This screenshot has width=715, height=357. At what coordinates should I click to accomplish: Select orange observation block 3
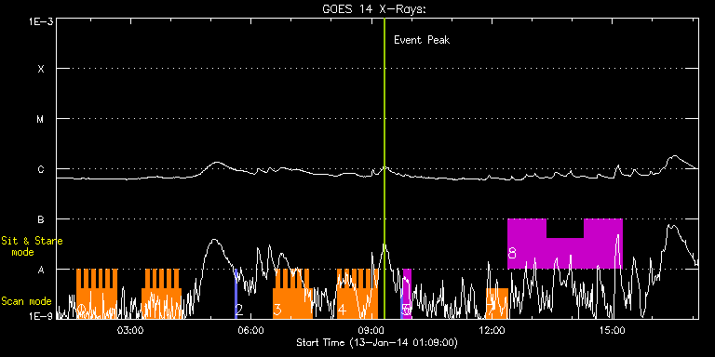click(x=292, y=294)
